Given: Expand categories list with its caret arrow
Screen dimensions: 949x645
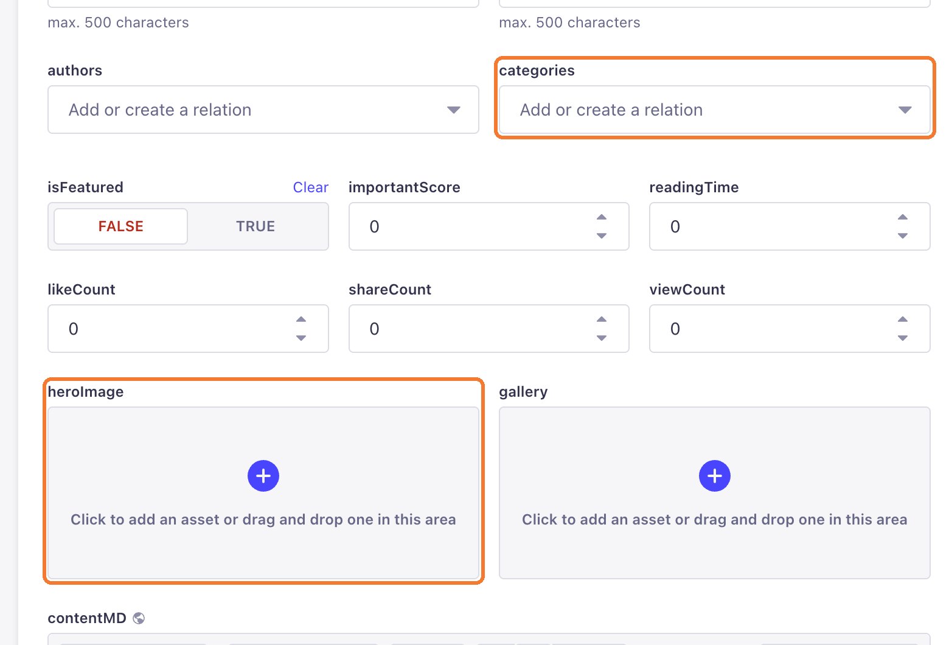Looking at the screenshot, I should pos(905,110).
